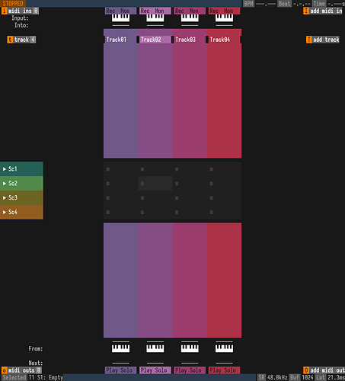Image resolution: width=345 pixels, height=381 pixels.
Task: Select the Sc2 clip slot in Track02
Action: click(x=155, y=184)
